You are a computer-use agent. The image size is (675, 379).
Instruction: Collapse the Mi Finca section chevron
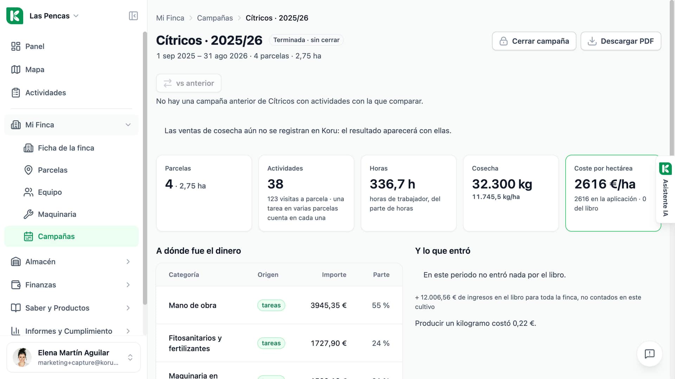[x=128, y=125]
